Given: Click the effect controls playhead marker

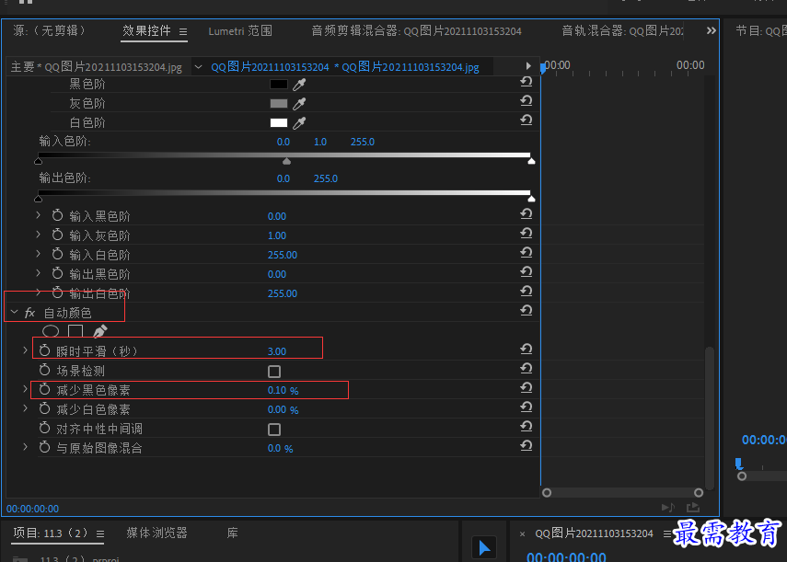Looking at the screenshot, I should [x=542, y=68].
